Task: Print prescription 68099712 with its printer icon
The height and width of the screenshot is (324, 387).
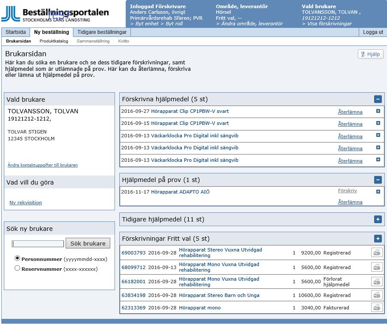Action: (377, 267)
